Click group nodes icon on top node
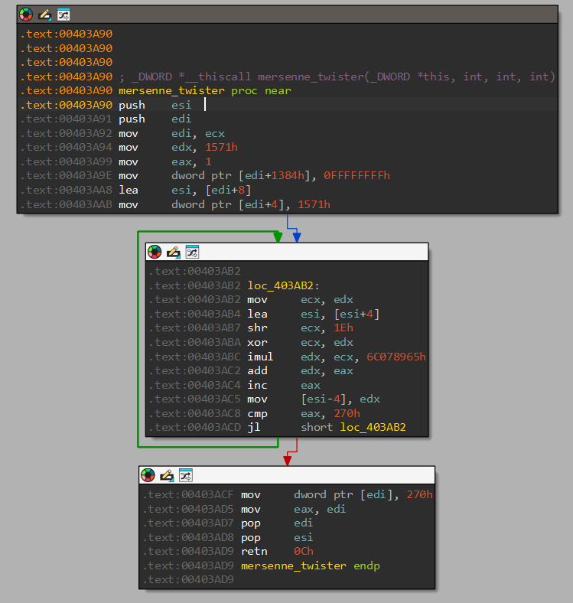This screenshot has width=573, height=603. (63, 14)
